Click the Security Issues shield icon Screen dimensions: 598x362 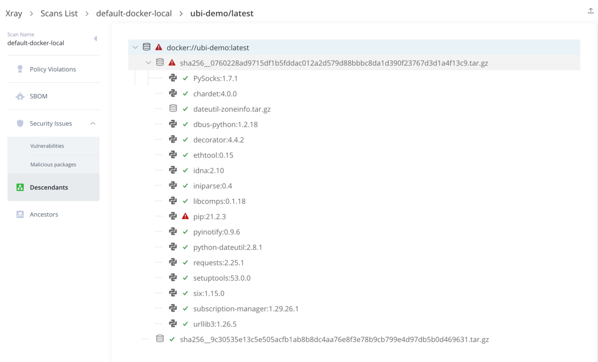click(x=20, y=123)
